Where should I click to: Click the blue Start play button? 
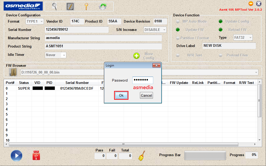click(x=16, y=156)
